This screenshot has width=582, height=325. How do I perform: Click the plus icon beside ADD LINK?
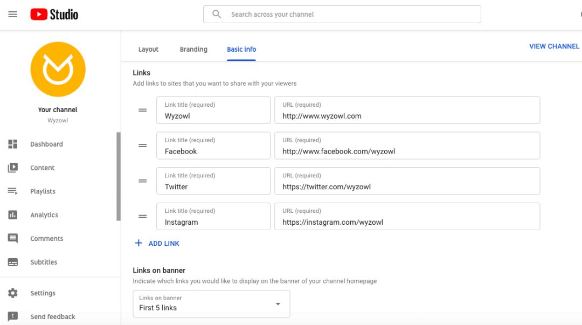[x=138, y=243]
